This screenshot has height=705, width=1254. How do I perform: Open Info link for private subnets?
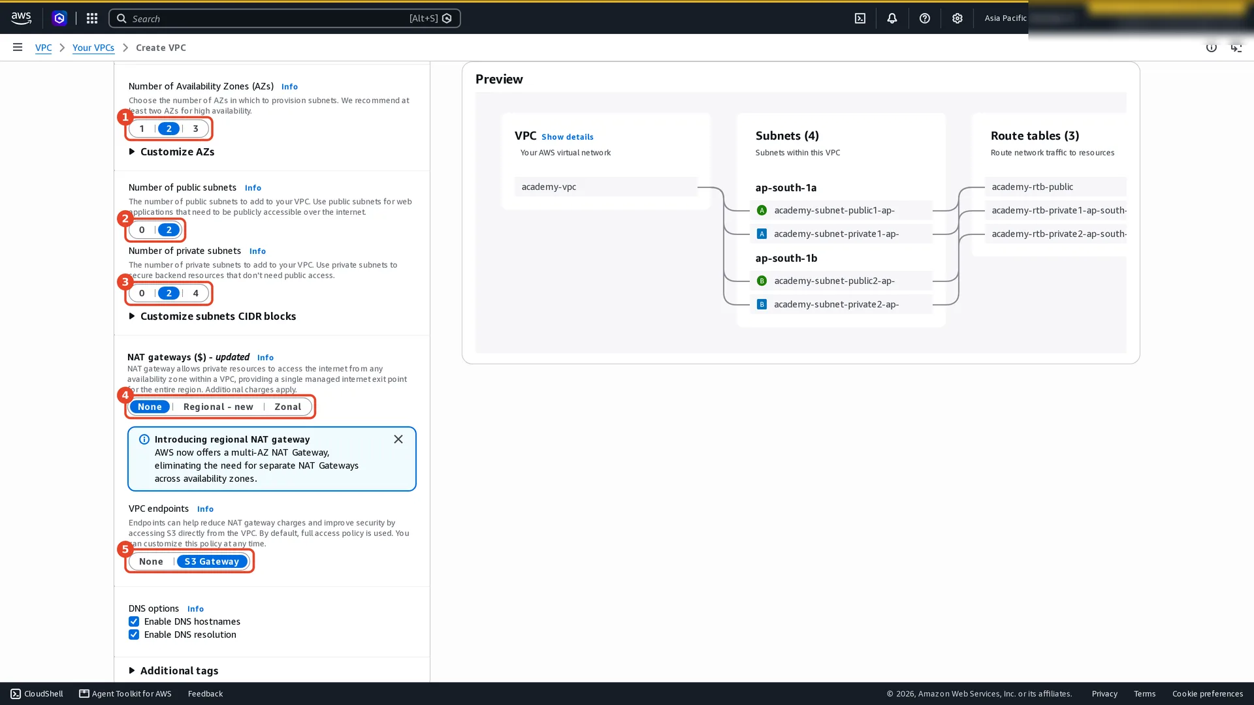pos(257,251)
